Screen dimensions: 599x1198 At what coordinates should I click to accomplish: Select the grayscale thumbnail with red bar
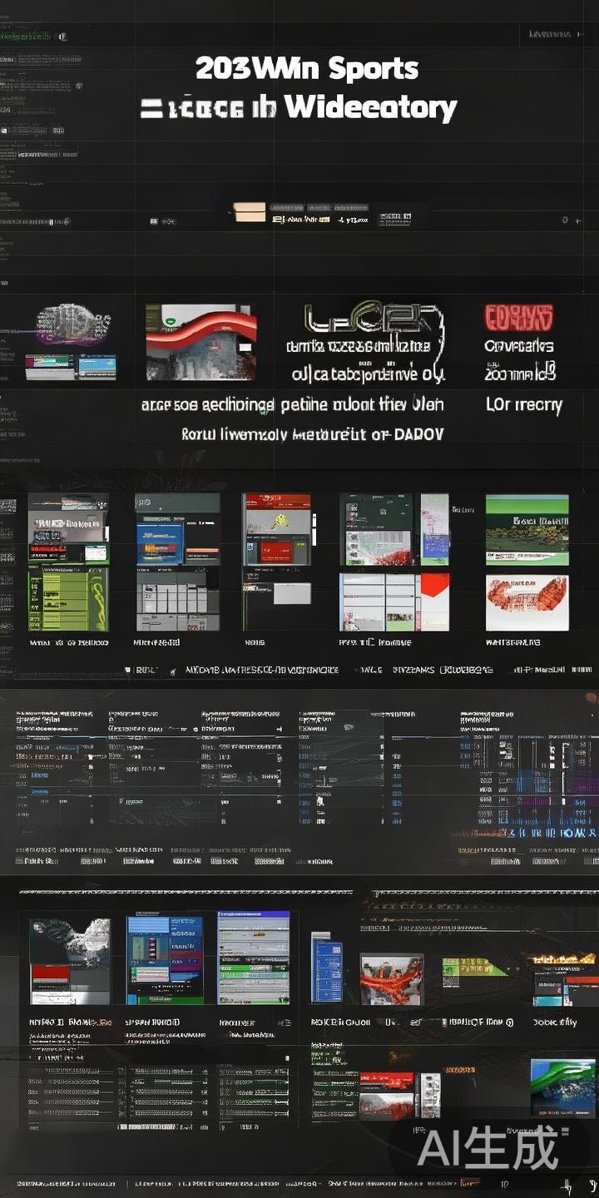[70, 961]
